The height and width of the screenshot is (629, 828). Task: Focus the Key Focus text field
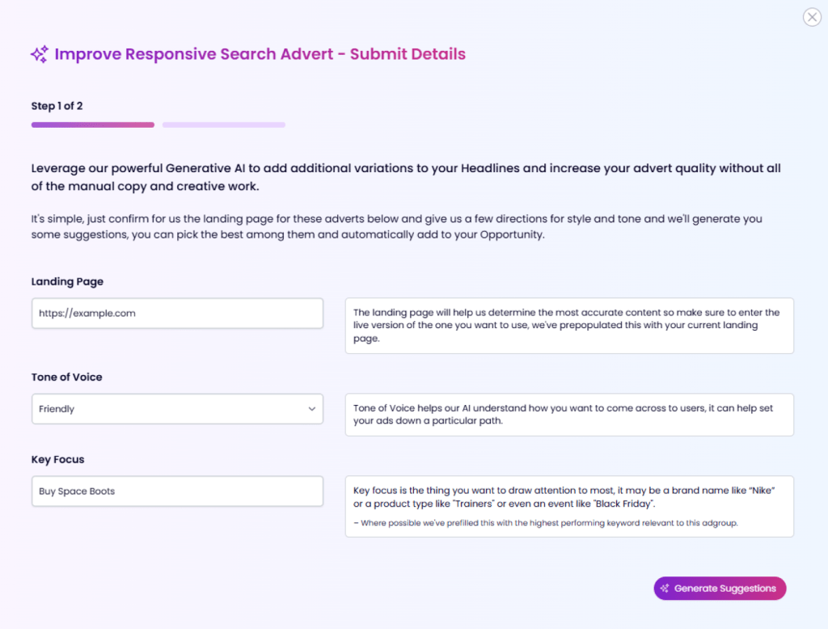(177, 492)
